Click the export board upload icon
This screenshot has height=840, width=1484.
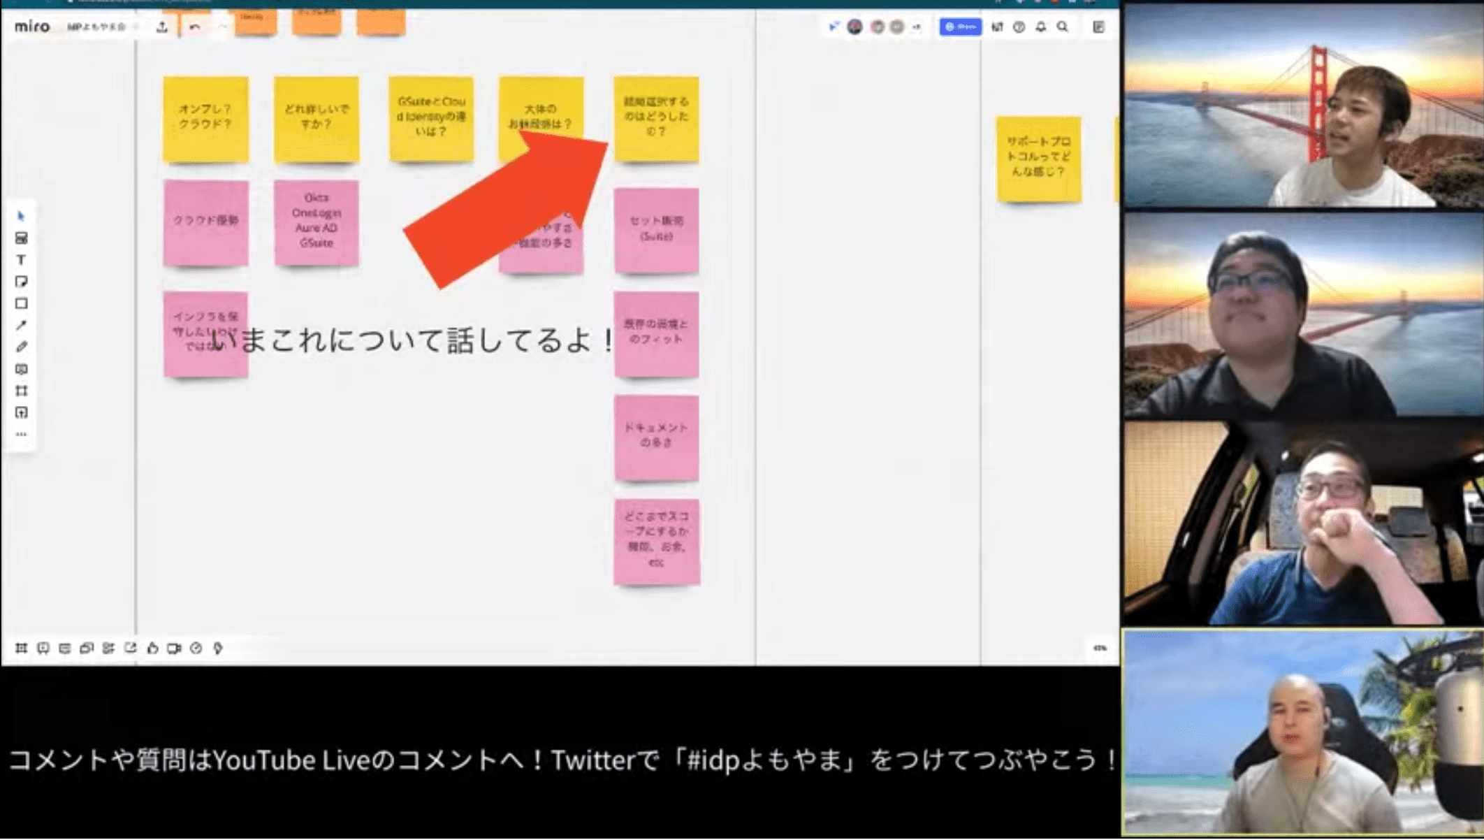161,27
